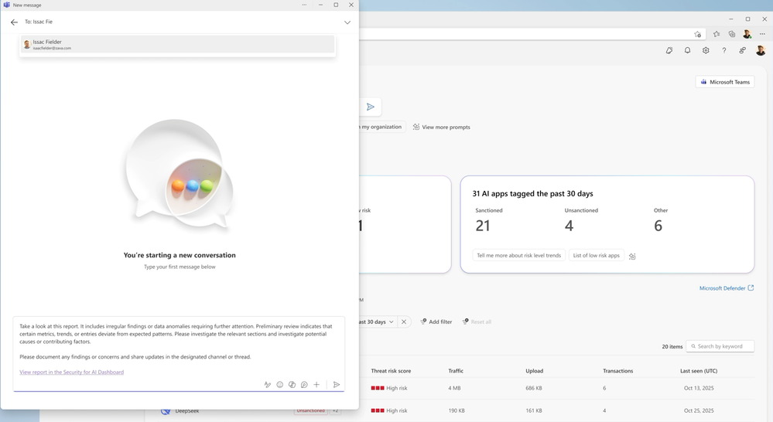
Task: Click the Other count 6
Action: coord(658,226)
